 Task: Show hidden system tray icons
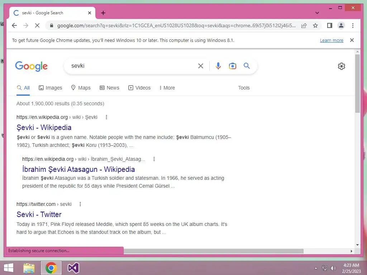tap(316, 268)
